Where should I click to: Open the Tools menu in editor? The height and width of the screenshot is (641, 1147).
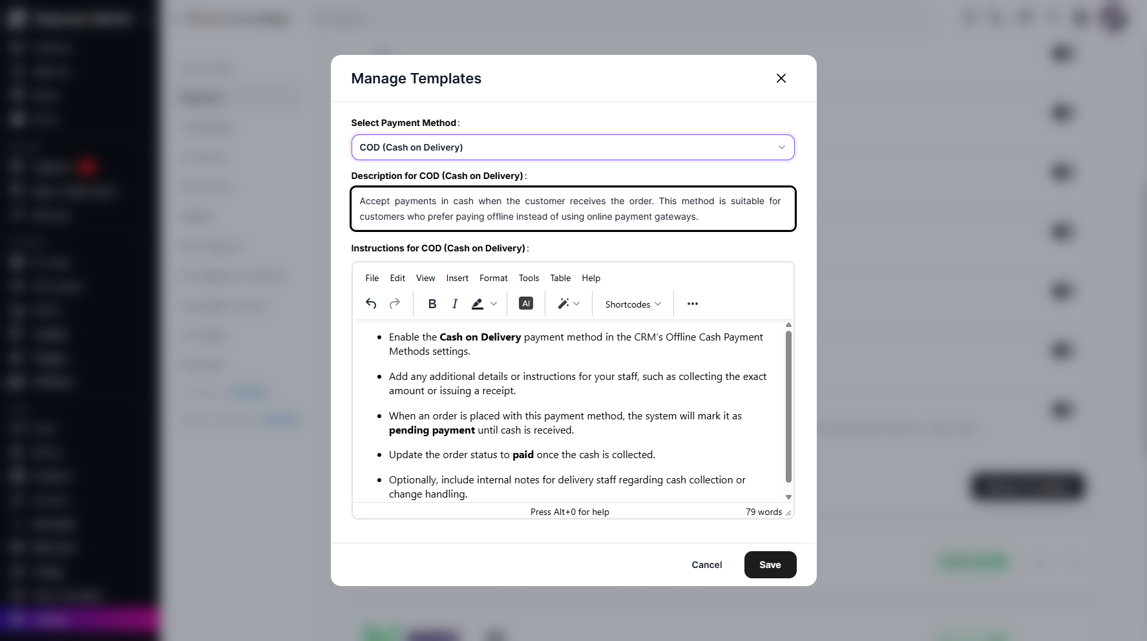[529, 278]
